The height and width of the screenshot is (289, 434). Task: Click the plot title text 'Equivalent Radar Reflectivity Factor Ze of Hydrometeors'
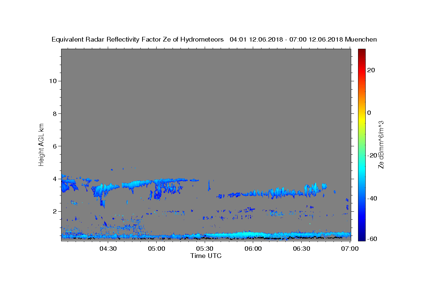point(138,40)
